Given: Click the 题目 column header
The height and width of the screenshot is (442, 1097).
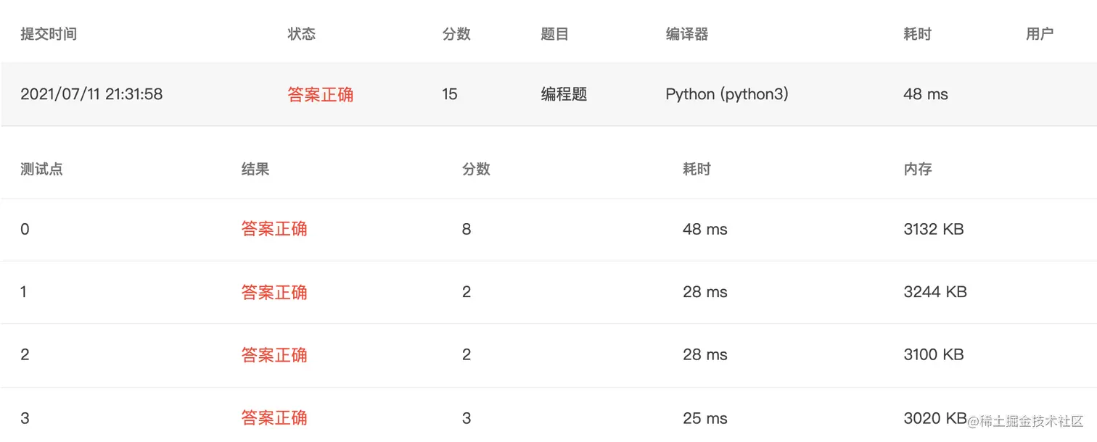Looking at the screenshot, I should (554, 34).
